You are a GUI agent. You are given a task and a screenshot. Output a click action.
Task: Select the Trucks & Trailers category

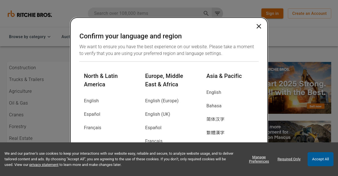click(26, 79)
